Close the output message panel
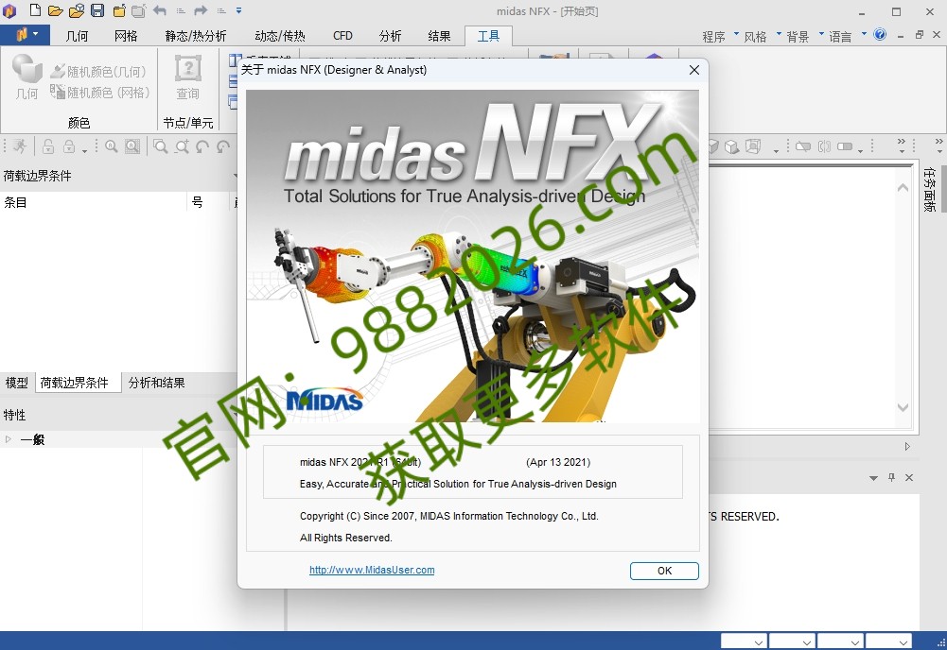947x650 pixels. (x=909, y=477)
